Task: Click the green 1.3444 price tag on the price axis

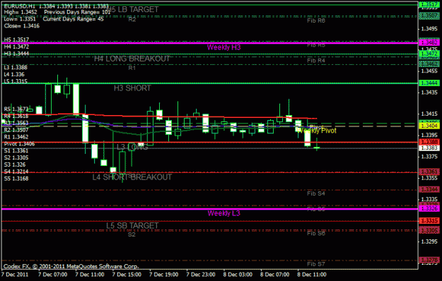Action: pos(429,83)
